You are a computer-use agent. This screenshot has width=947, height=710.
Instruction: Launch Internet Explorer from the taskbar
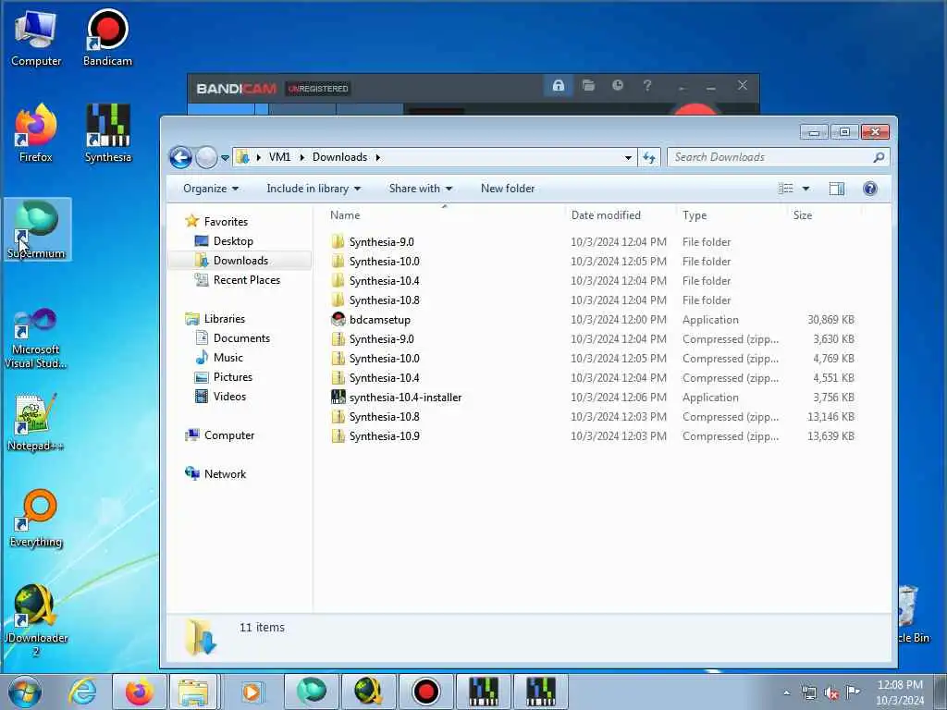click(x=81, y=692)
